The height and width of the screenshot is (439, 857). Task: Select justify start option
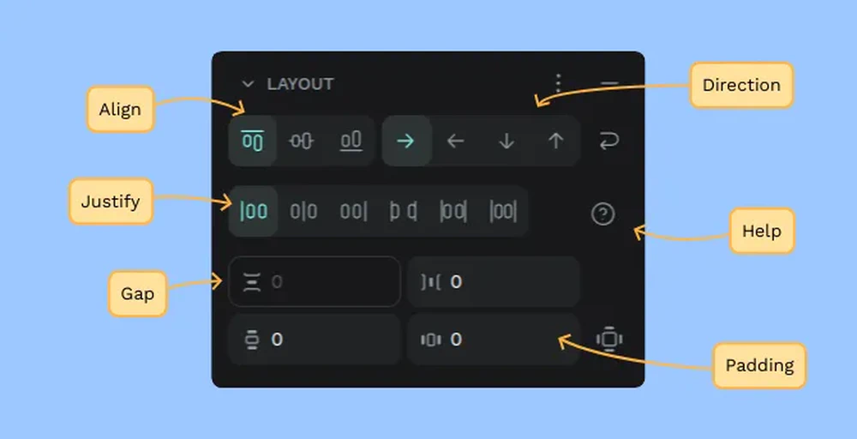click(254, 211)
